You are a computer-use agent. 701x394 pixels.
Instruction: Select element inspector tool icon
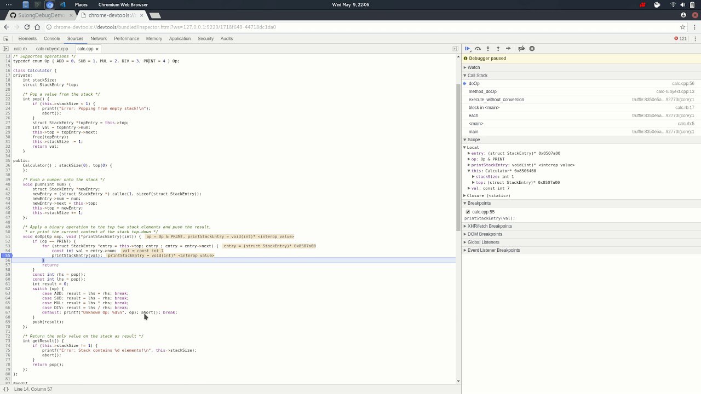6,39
